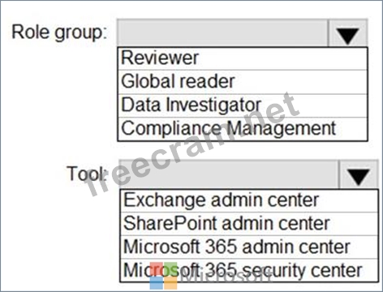Pick Microsoft 365 admin center
383x292 pixels.
click(249, 247)
